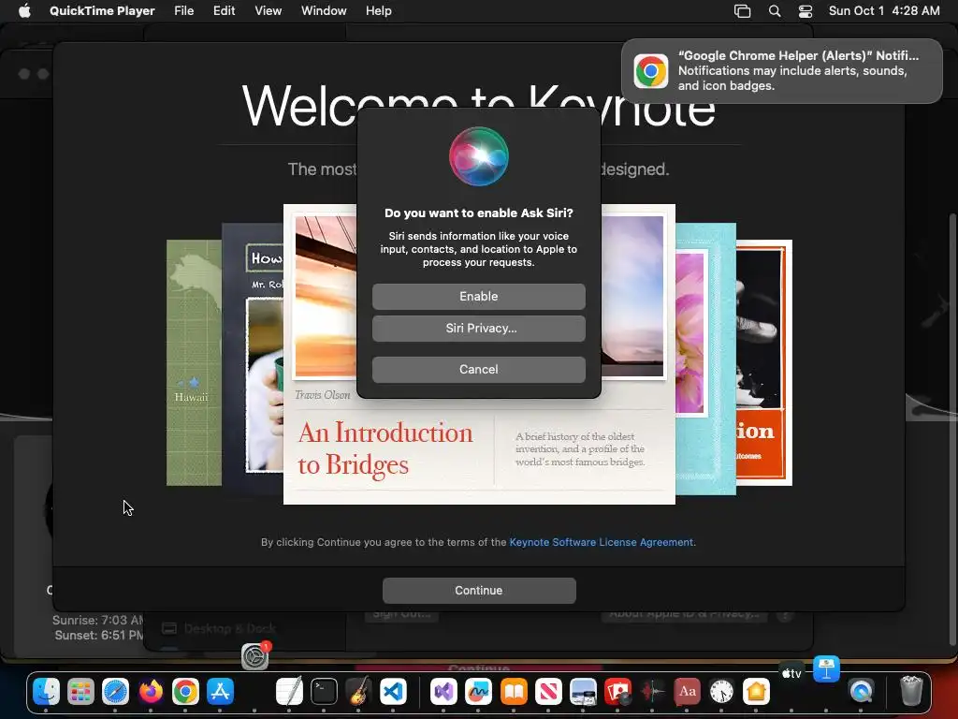958x719 pixels.
Task: Launch Terminal from the dock
Action: 324,692
